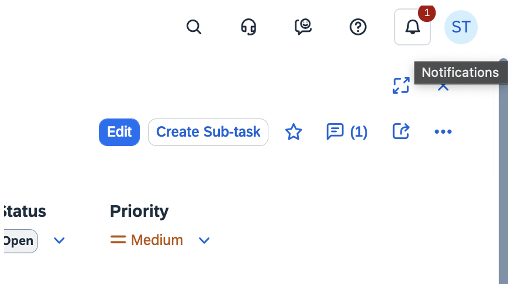Expand the Priority dropdown chevron

tap(204, 240)
